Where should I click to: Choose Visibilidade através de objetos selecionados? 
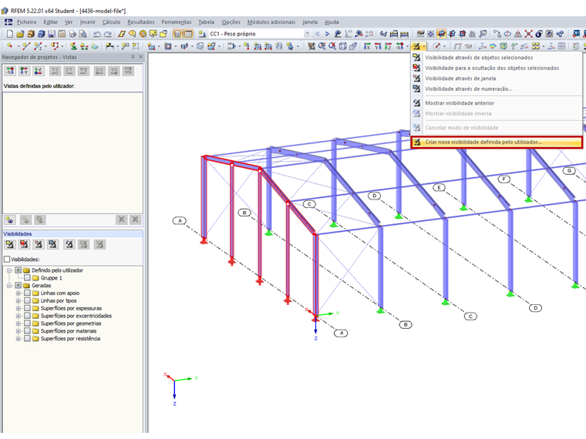pos(497,58)
